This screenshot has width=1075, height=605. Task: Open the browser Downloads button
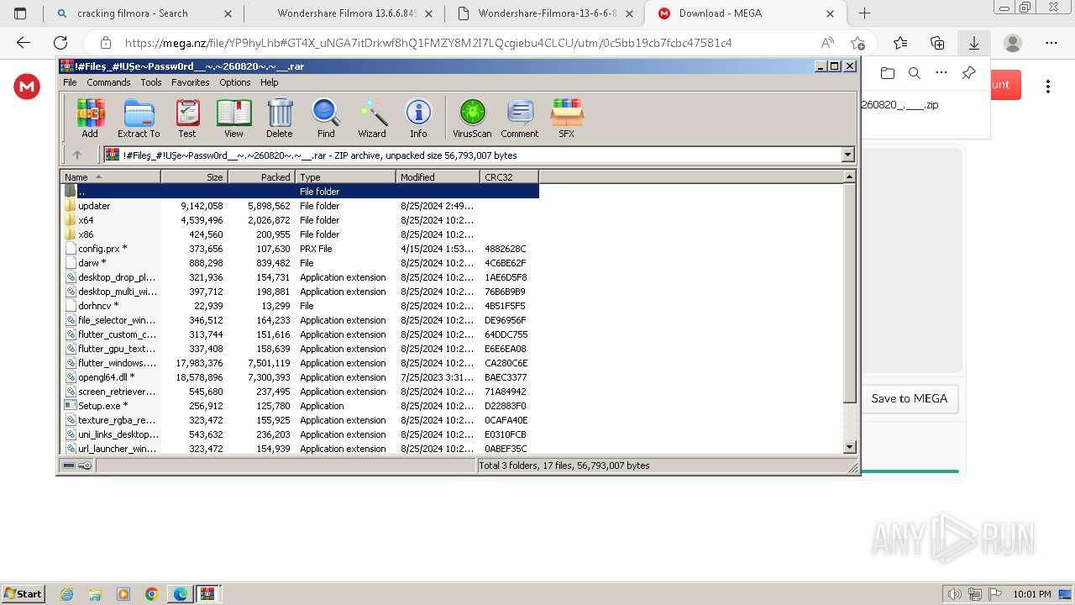click(973, 43)
